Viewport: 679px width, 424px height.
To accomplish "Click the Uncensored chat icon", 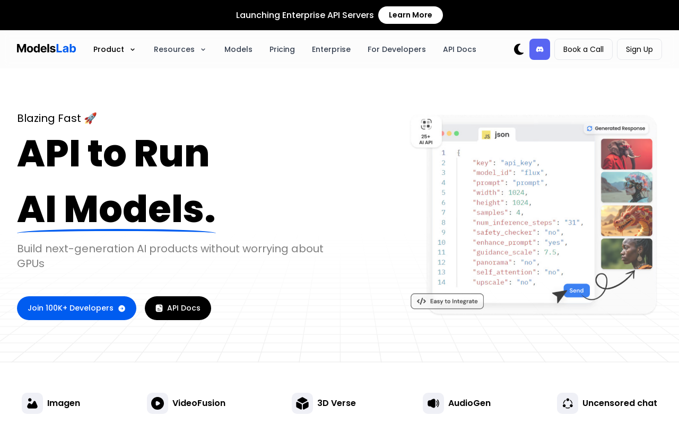I will coord(568,403).
